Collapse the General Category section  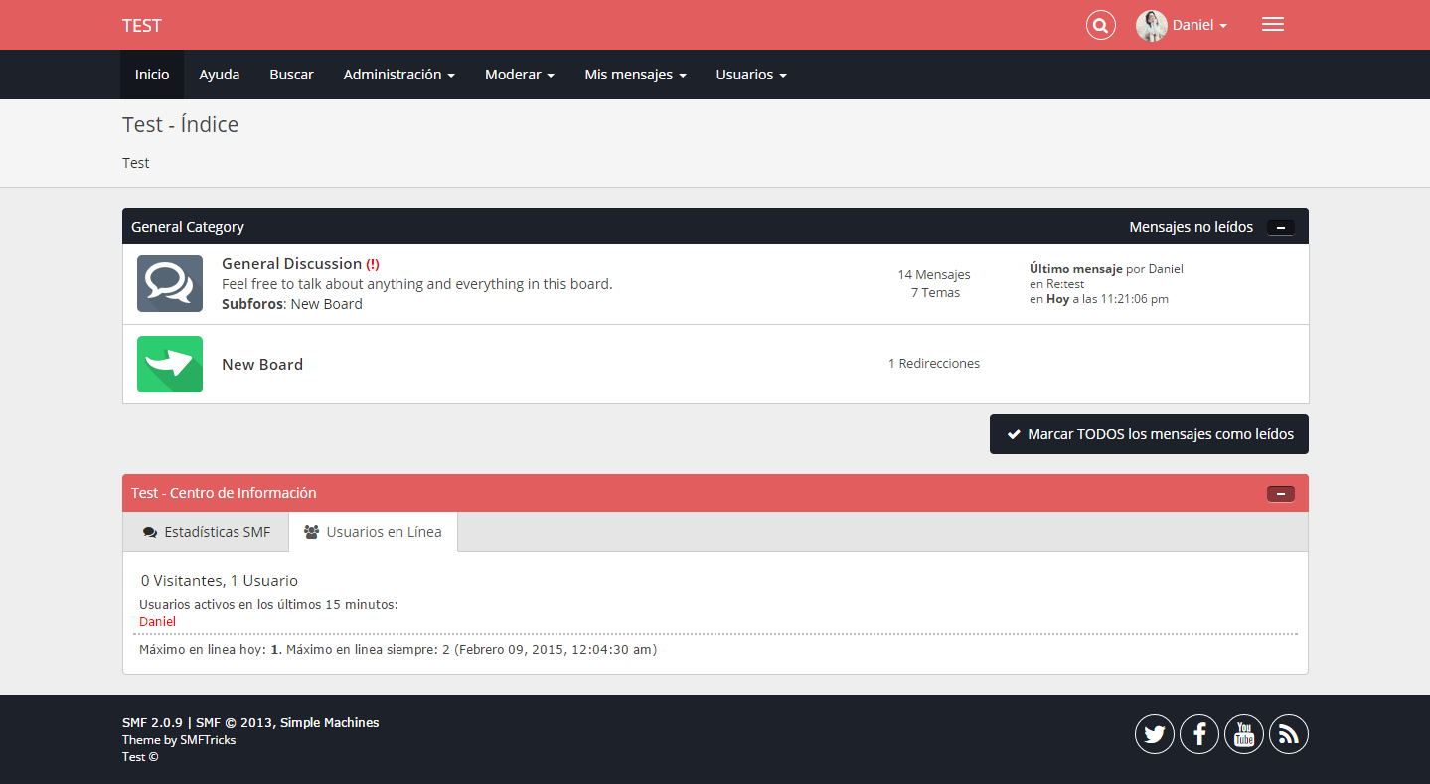click(1281, 228)
